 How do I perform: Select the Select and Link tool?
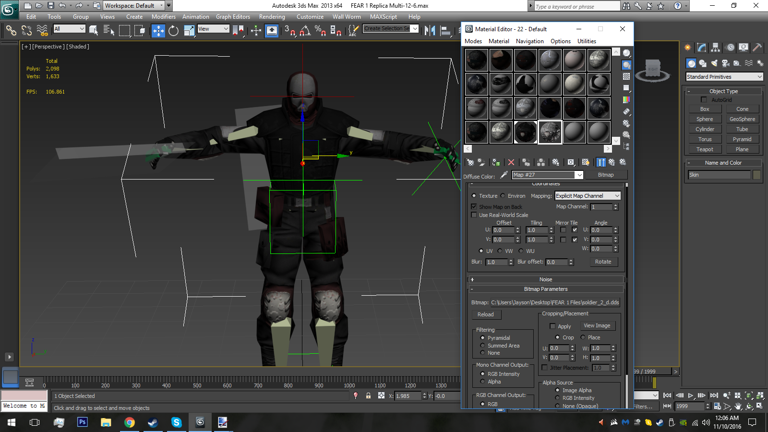[x=11, y=31]
